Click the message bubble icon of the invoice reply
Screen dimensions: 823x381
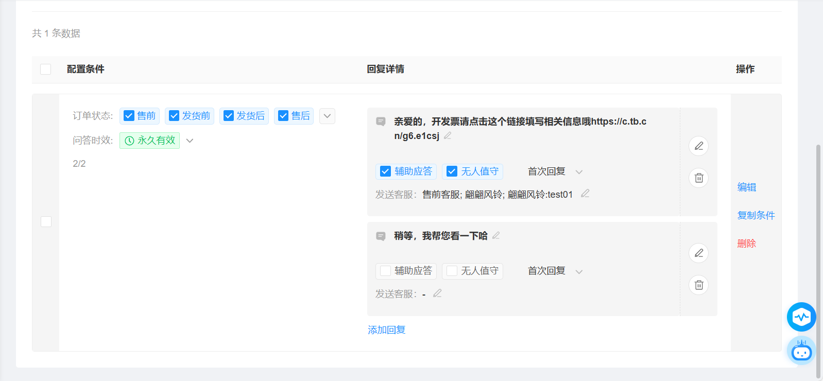[x=381, y=122]
